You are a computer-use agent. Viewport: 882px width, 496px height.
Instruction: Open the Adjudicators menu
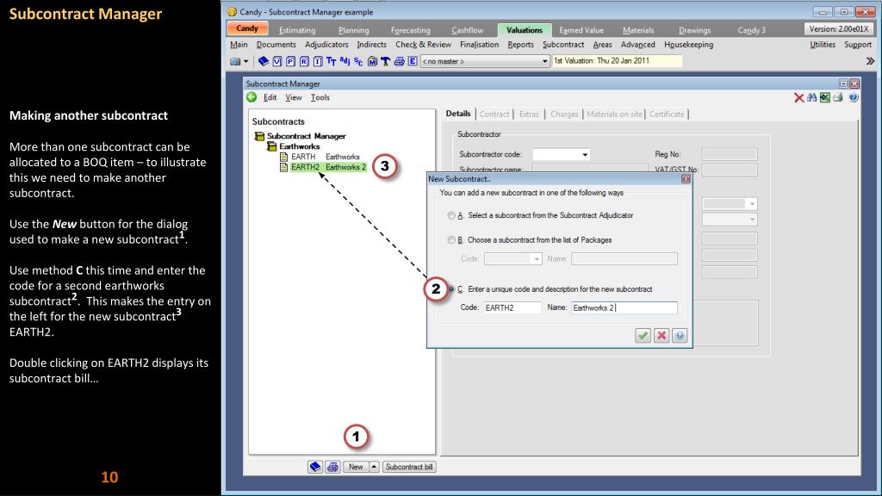tap(326, 45)
